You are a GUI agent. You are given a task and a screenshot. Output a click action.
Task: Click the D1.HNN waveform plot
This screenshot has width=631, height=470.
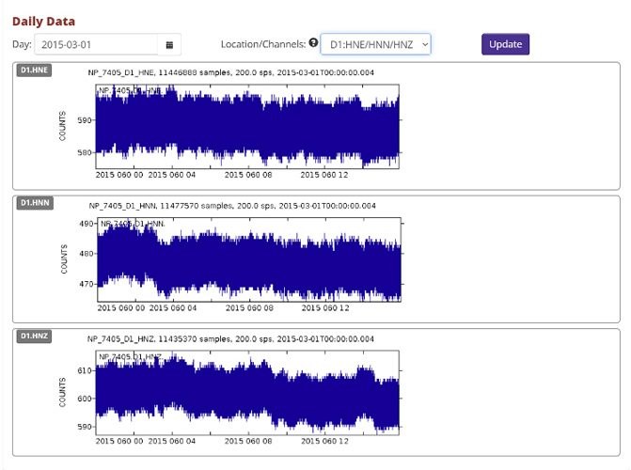(249, 259)
